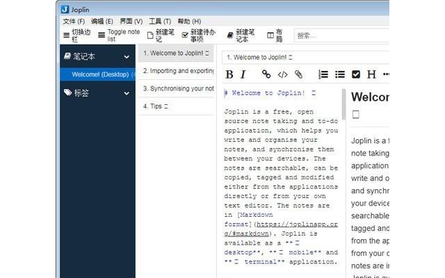
Task: Insert a numbered list
Action: click(x=323, y=74)
